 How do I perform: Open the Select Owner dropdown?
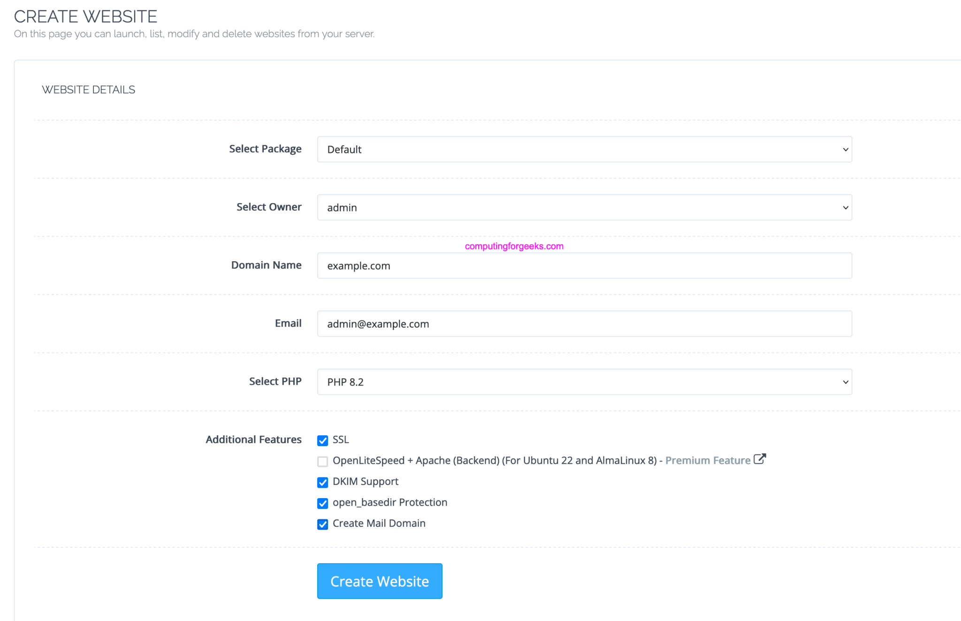coord(584,207)
